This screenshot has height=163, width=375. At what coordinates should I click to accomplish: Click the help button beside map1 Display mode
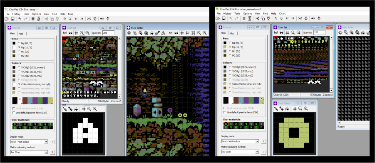[x=52, y=141]
